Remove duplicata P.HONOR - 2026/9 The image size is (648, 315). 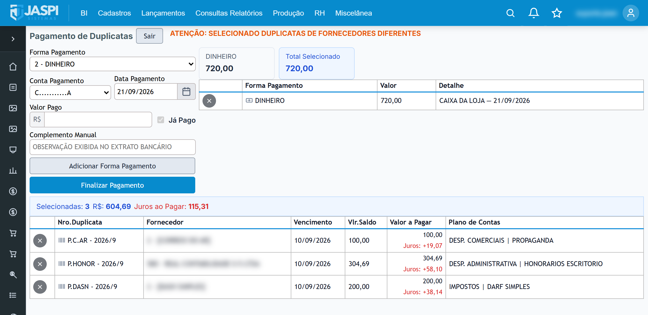click(x=40, y=264)
